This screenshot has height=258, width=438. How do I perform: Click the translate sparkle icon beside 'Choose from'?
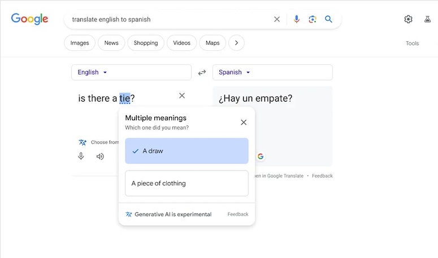pyautogui.click(x=82, y=142)
